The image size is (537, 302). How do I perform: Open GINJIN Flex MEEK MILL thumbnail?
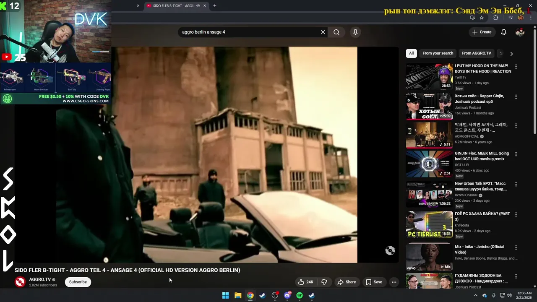pos(429,164)
